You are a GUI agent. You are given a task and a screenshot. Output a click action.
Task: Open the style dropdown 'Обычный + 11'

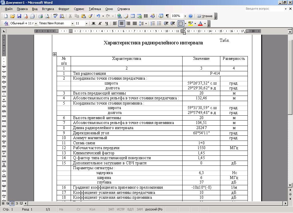36,23
